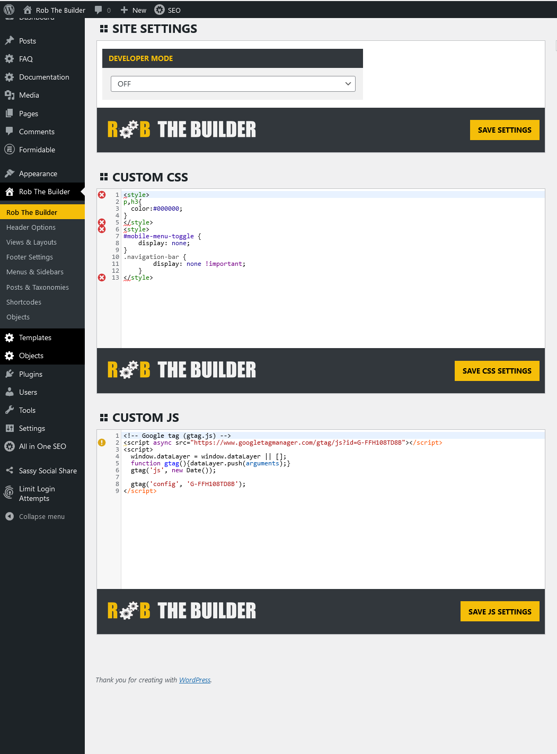Click the All in One SEO icon
Image resolution: width=557 pixels, height=754 pixels.
10,446
